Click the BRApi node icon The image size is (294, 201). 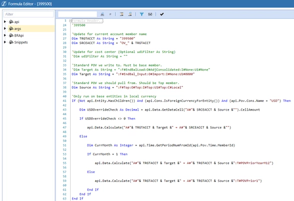click(x=11, y=35)
